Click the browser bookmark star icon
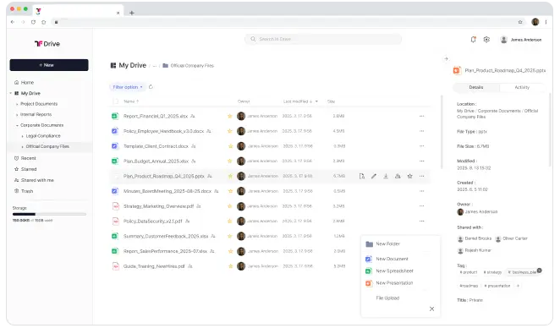560x328 pixels. click(x=520, y=22)
